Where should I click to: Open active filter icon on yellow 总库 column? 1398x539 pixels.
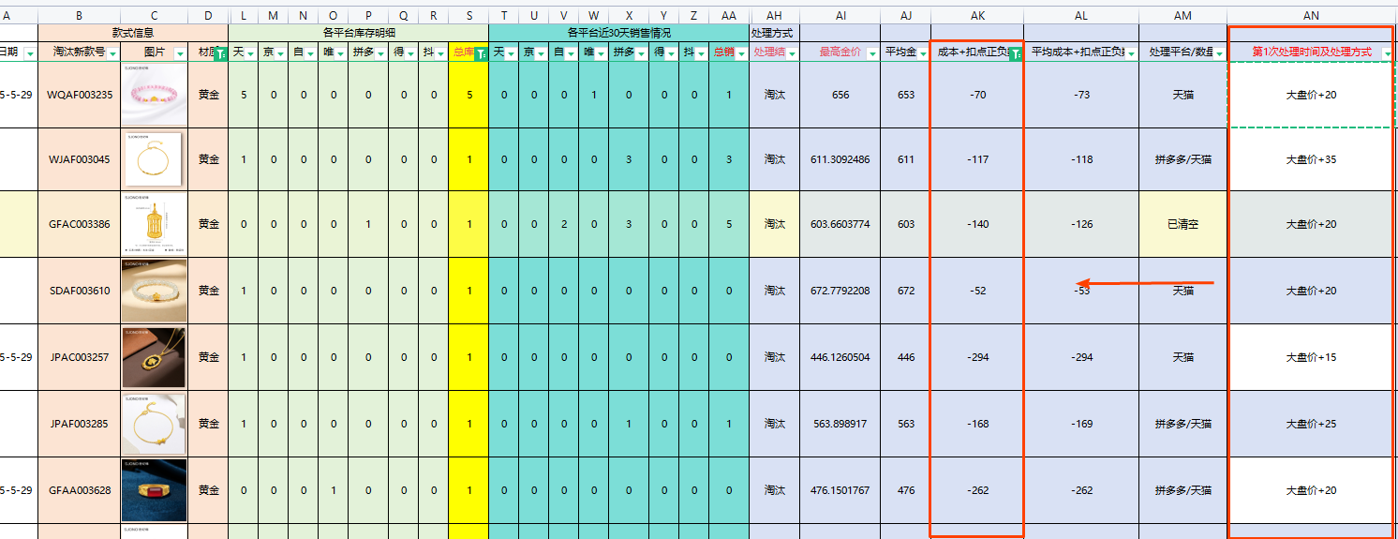481,54
